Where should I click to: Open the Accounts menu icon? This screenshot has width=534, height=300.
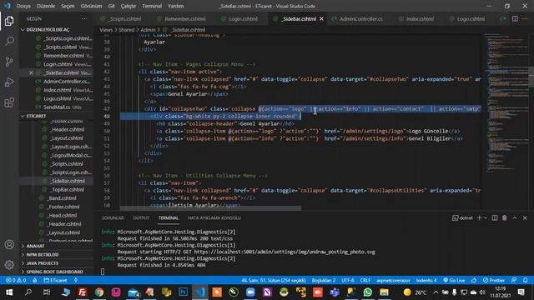pyautogui.click(x=9, y=244)
